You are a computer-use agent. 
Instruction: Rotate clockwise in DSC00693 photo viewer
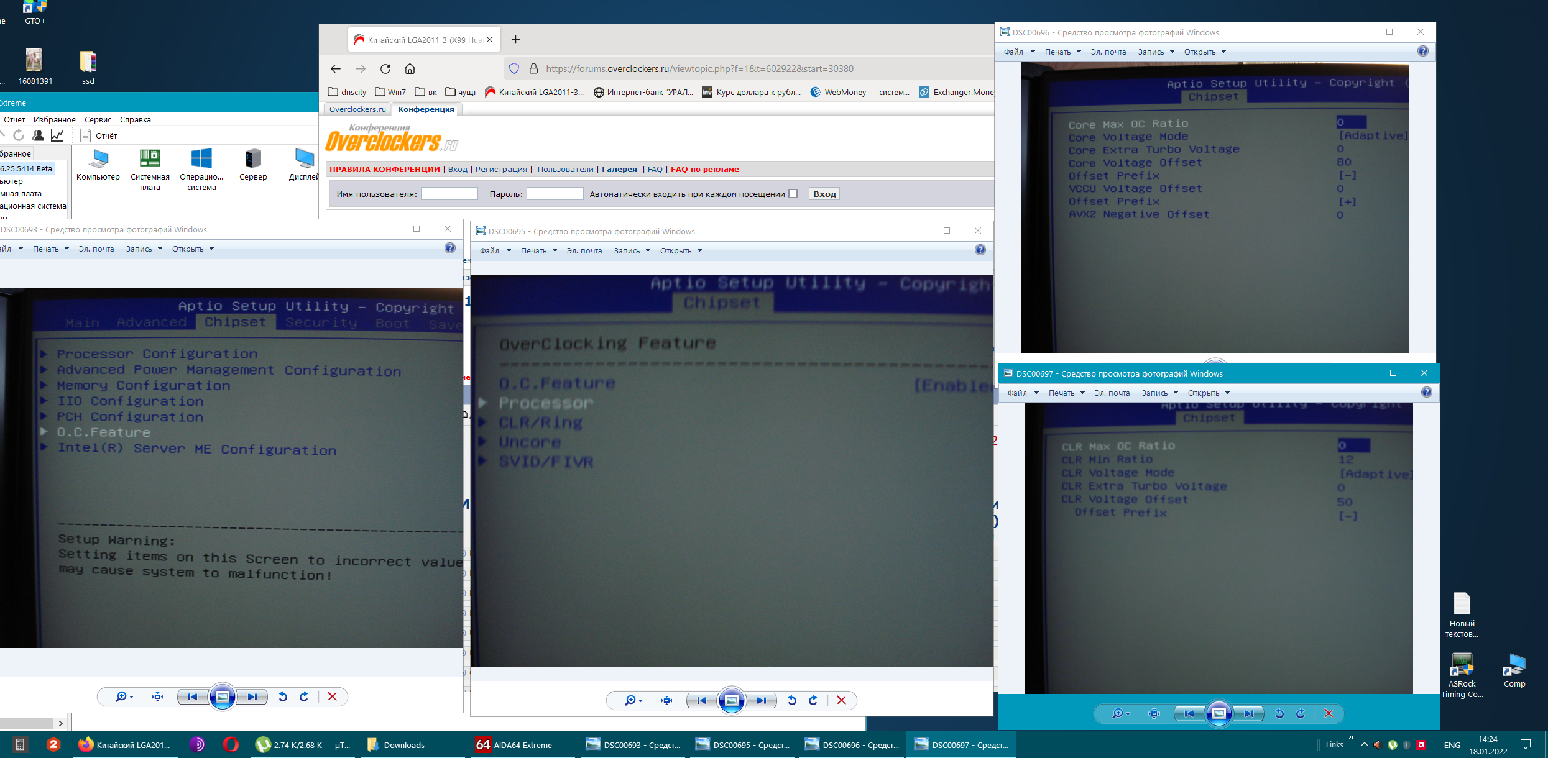[x=304, y=697]
